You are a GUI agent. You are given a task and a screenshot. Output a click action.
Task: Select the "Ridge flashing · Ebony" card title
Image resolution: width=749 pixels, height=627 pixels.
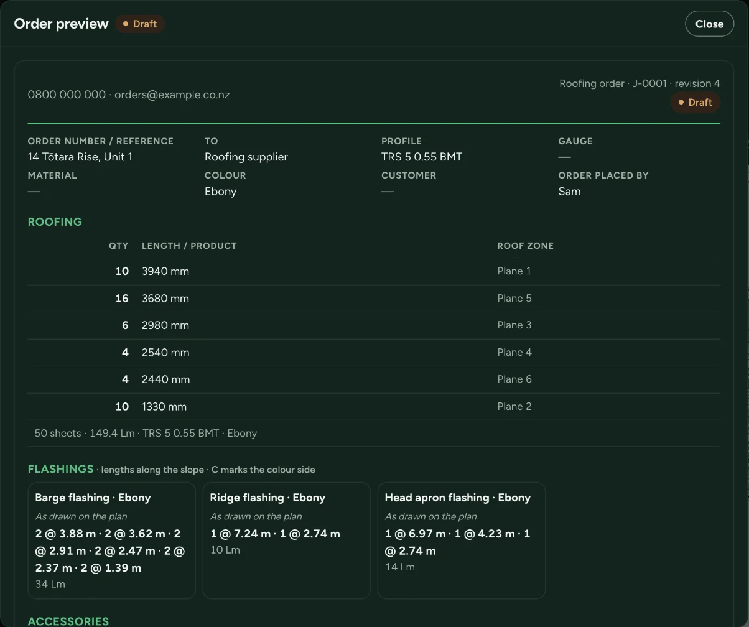click(x=267, y=498)
